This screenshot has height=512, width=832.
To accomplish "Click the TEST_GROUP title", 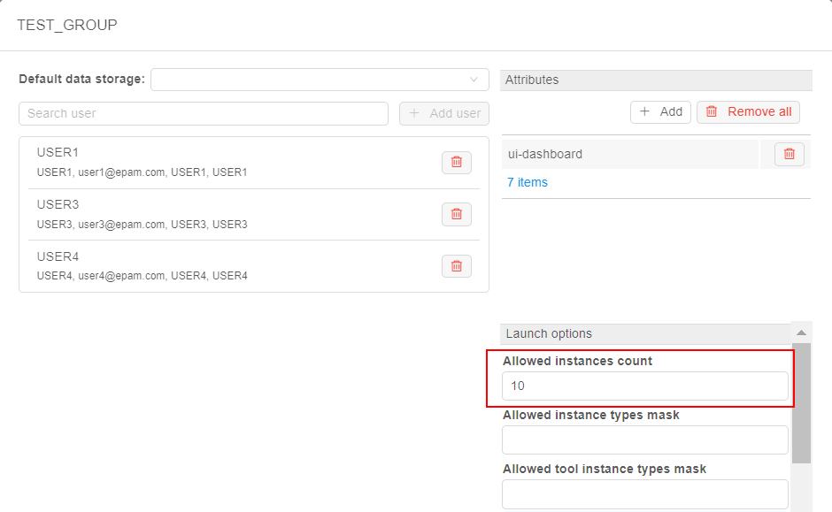I will (67, 25).
